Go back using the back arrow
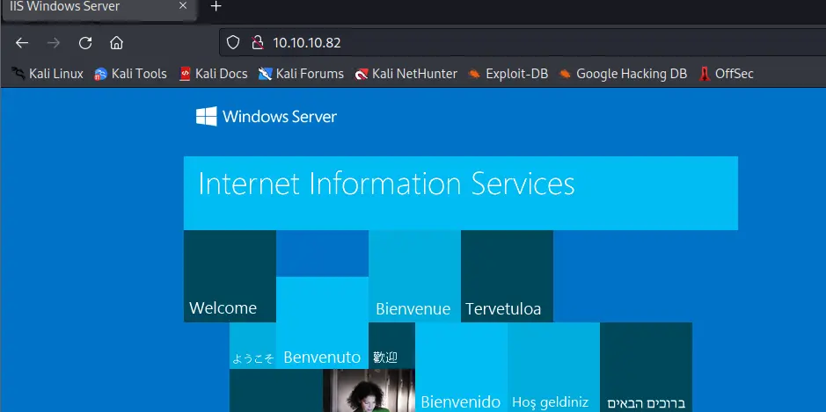826x412 pixels. coord(22,43)
